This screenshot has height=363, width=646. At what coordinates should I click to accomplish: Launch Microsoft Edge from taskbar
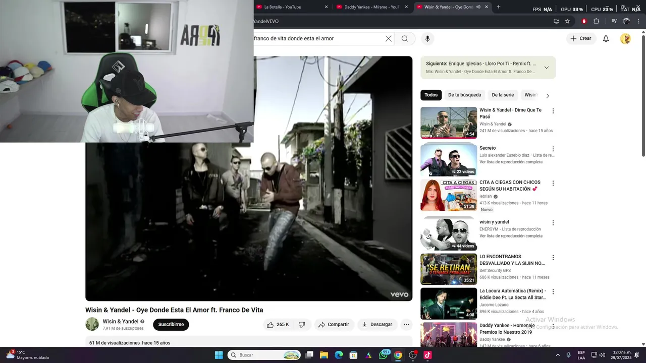(x=339, y=355)
